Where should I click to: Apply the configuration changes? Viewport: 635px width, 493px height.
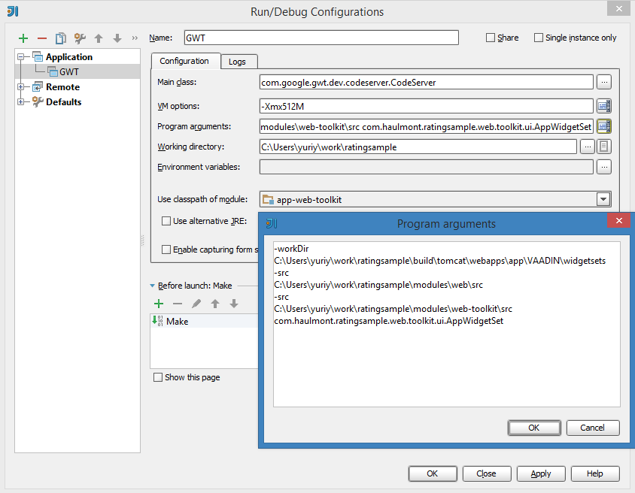pos(541,473)
